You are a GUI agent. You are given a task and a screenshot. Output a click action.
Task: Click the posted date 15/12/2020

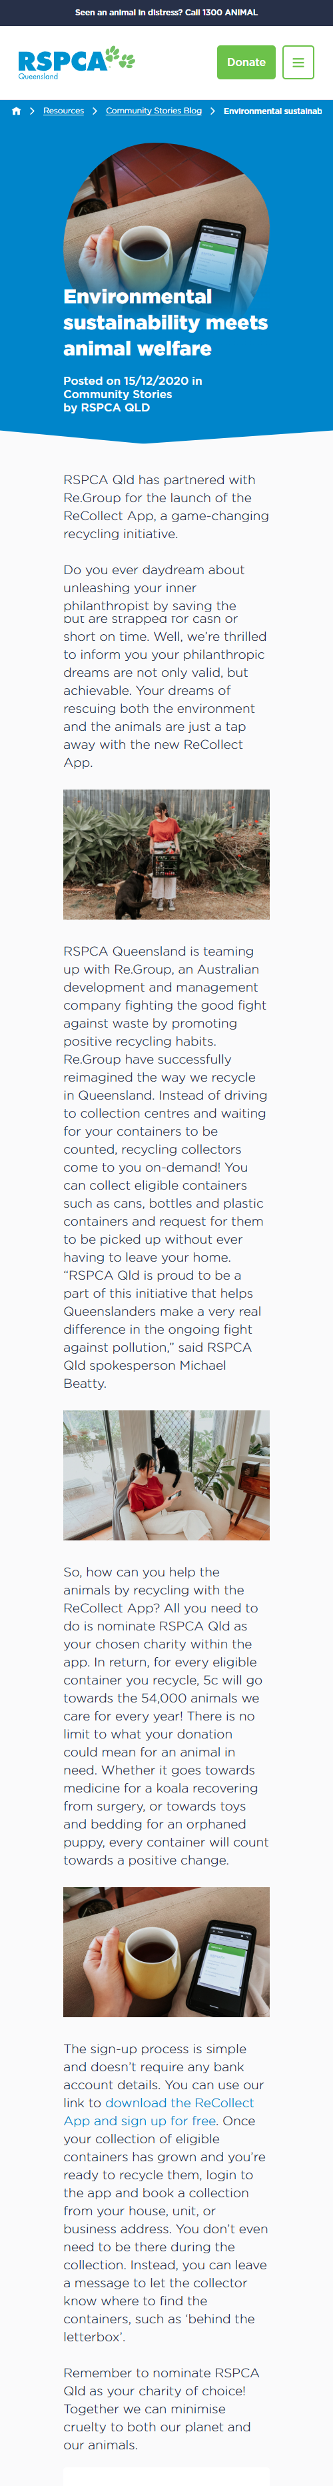157,380
